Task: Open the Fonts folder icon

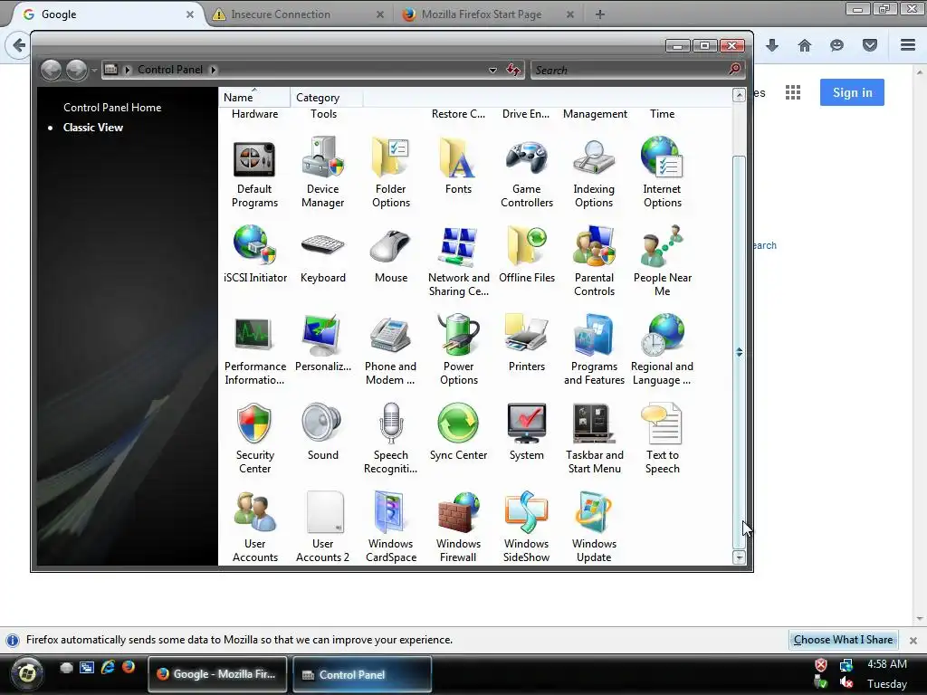Action: 458,167
